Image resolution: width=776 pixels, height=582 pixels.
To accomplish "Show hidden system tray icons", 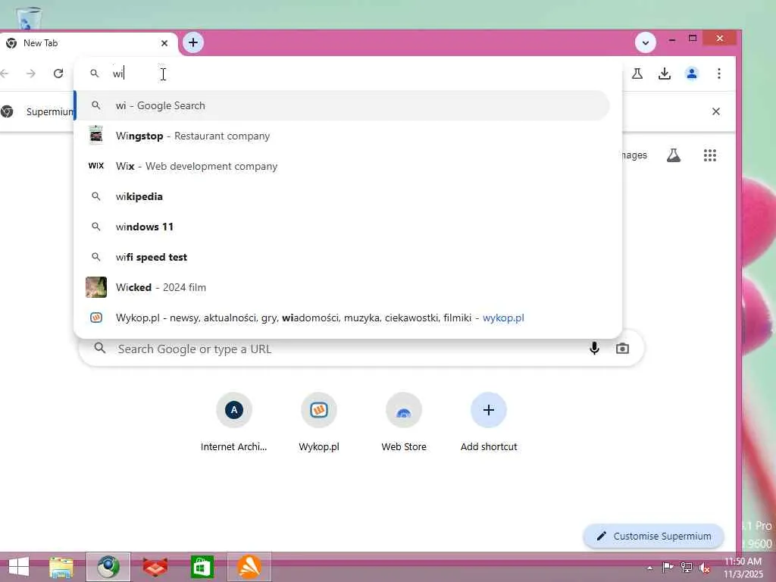I will [649, 568].
